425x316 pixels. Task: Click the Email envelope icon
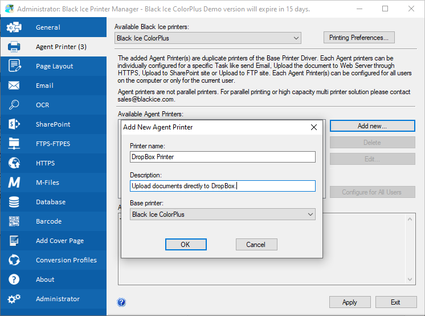click(14, 86)
